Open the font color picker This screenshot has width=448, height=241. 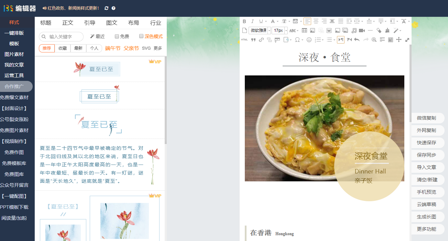273,21
